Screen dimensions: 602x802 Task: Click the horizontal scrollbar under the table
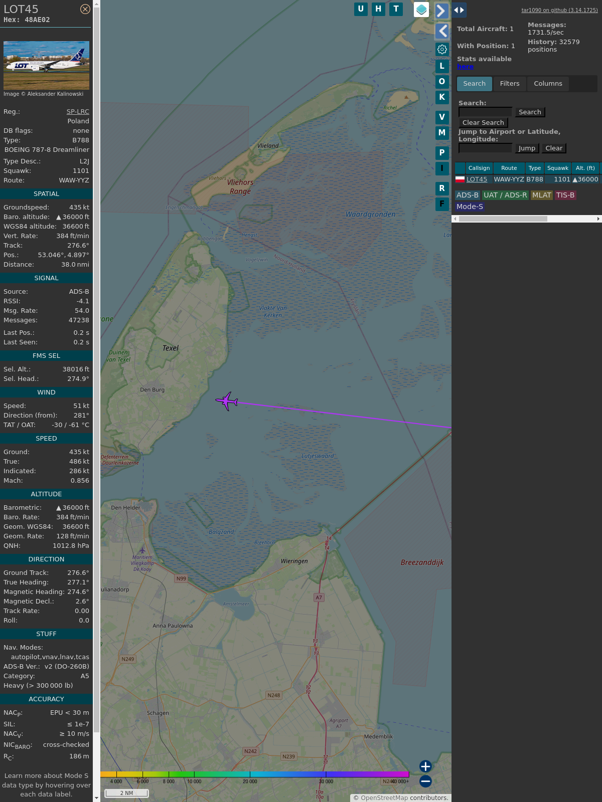point(503,219)
